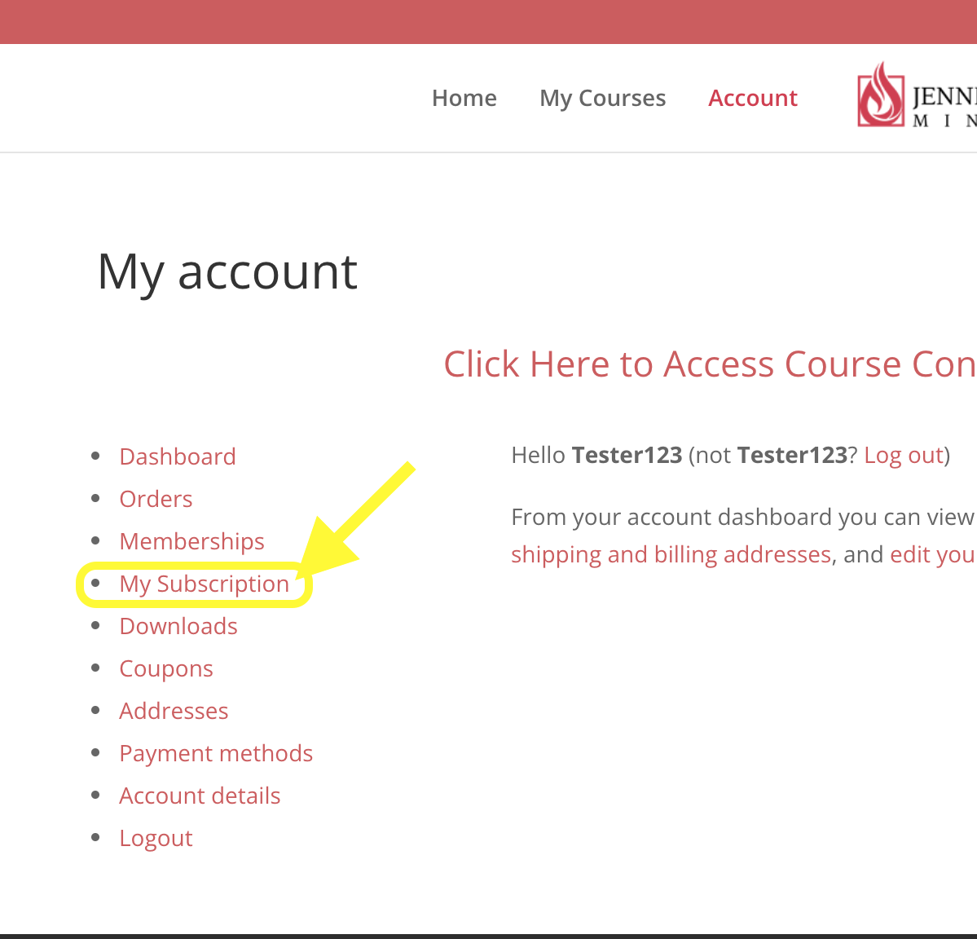Image resolution: width=977 pixels, height=939 pixels.
Task: Open Payment methods
Action: click(216, 753)
